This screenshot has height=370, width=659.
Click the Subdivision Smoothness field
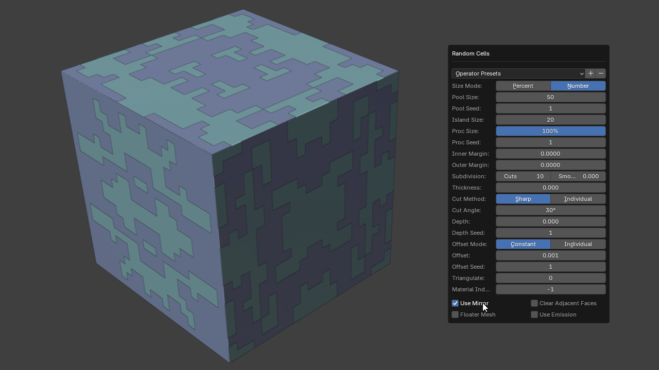578,176
